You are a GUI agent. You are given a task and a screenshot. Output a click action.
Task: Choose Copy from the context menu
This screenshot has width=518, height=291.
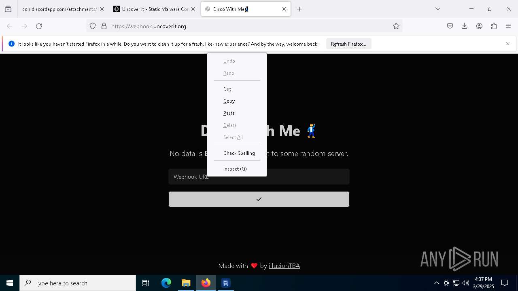(x=237, y=101)
